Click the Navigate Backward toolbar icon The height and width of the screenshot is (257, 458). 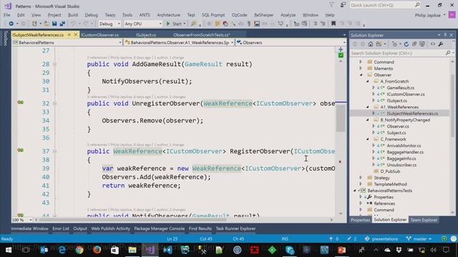tap(11, 24)
